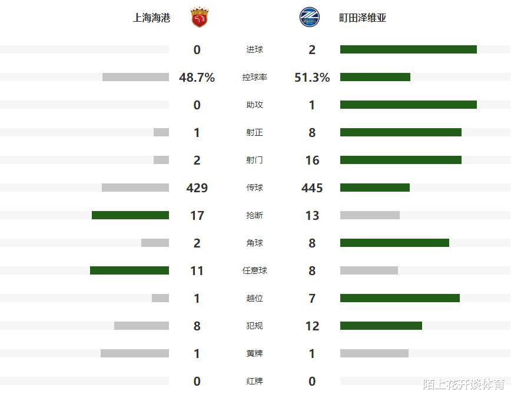Click the Shanghai Port red crest logo

(x=199, y=18)
